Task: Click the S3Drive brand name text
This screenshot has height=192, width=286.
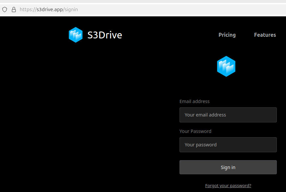Action: pyautogui.click(x=105, y=35)
